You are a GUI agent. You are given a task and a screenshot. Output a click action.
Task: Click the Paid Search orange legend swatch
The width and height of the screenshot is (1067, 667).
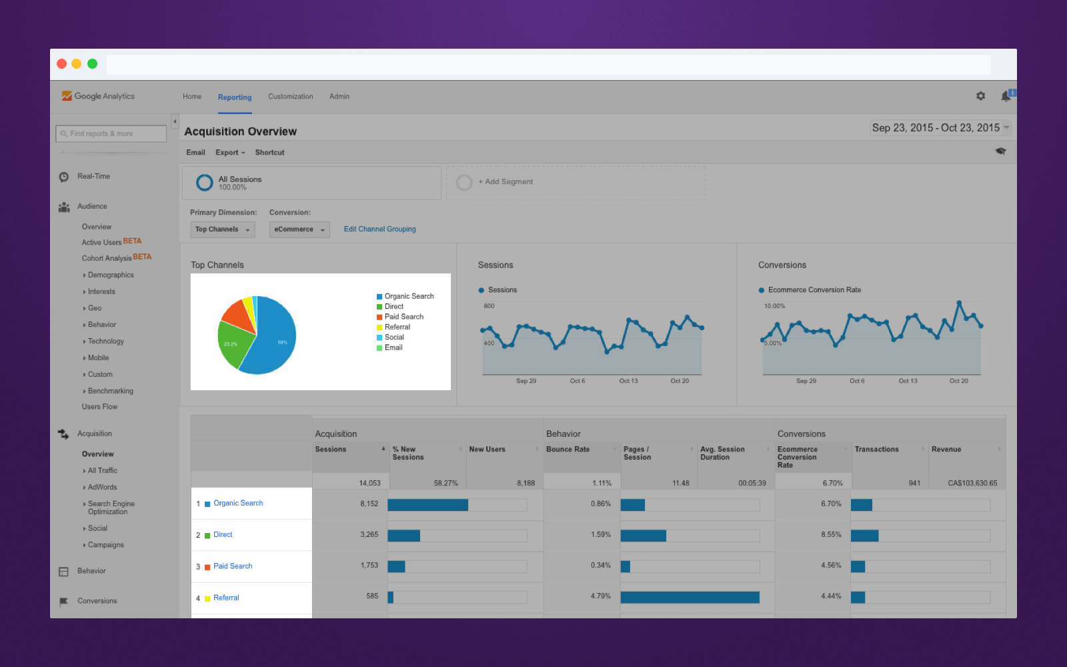pos(379,317)
